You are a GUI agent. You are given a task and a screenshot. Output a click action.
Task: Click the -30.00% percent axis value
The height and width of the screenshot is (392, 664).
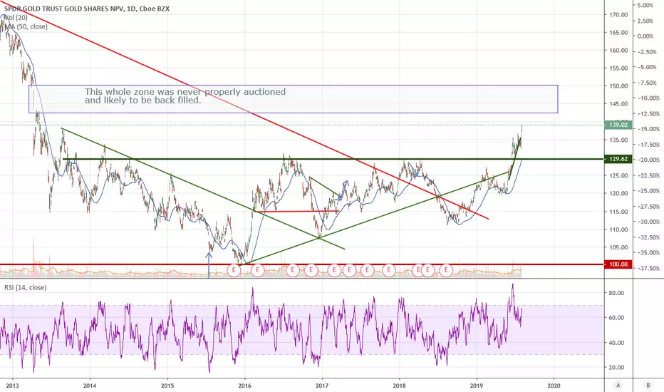click(648, 222)
